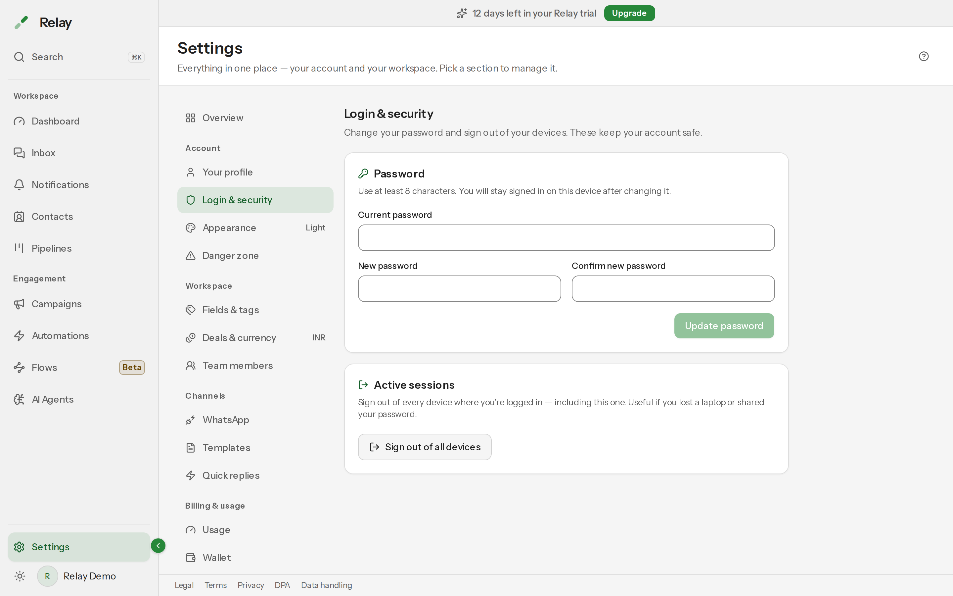953x596 pixels.
Task: Open Team members settings section
Action: click(255, 366)
